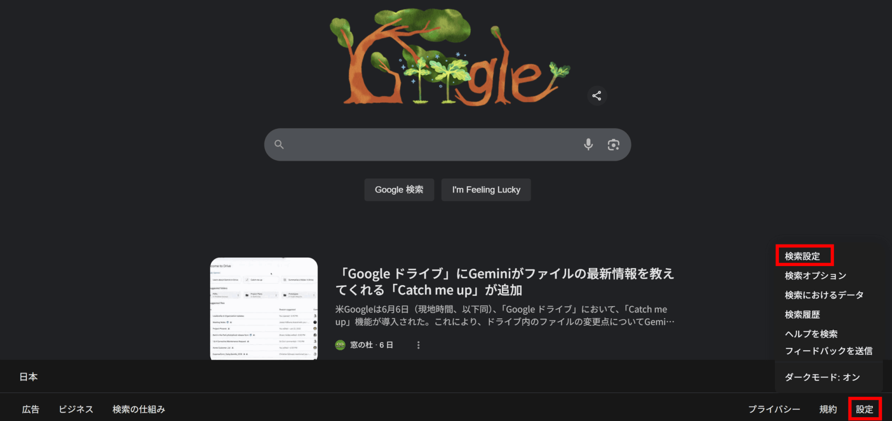Click the 日本 region label
The height and width of the screenshot is (421, 892).
pyautogui.click(x=28, y=377)
